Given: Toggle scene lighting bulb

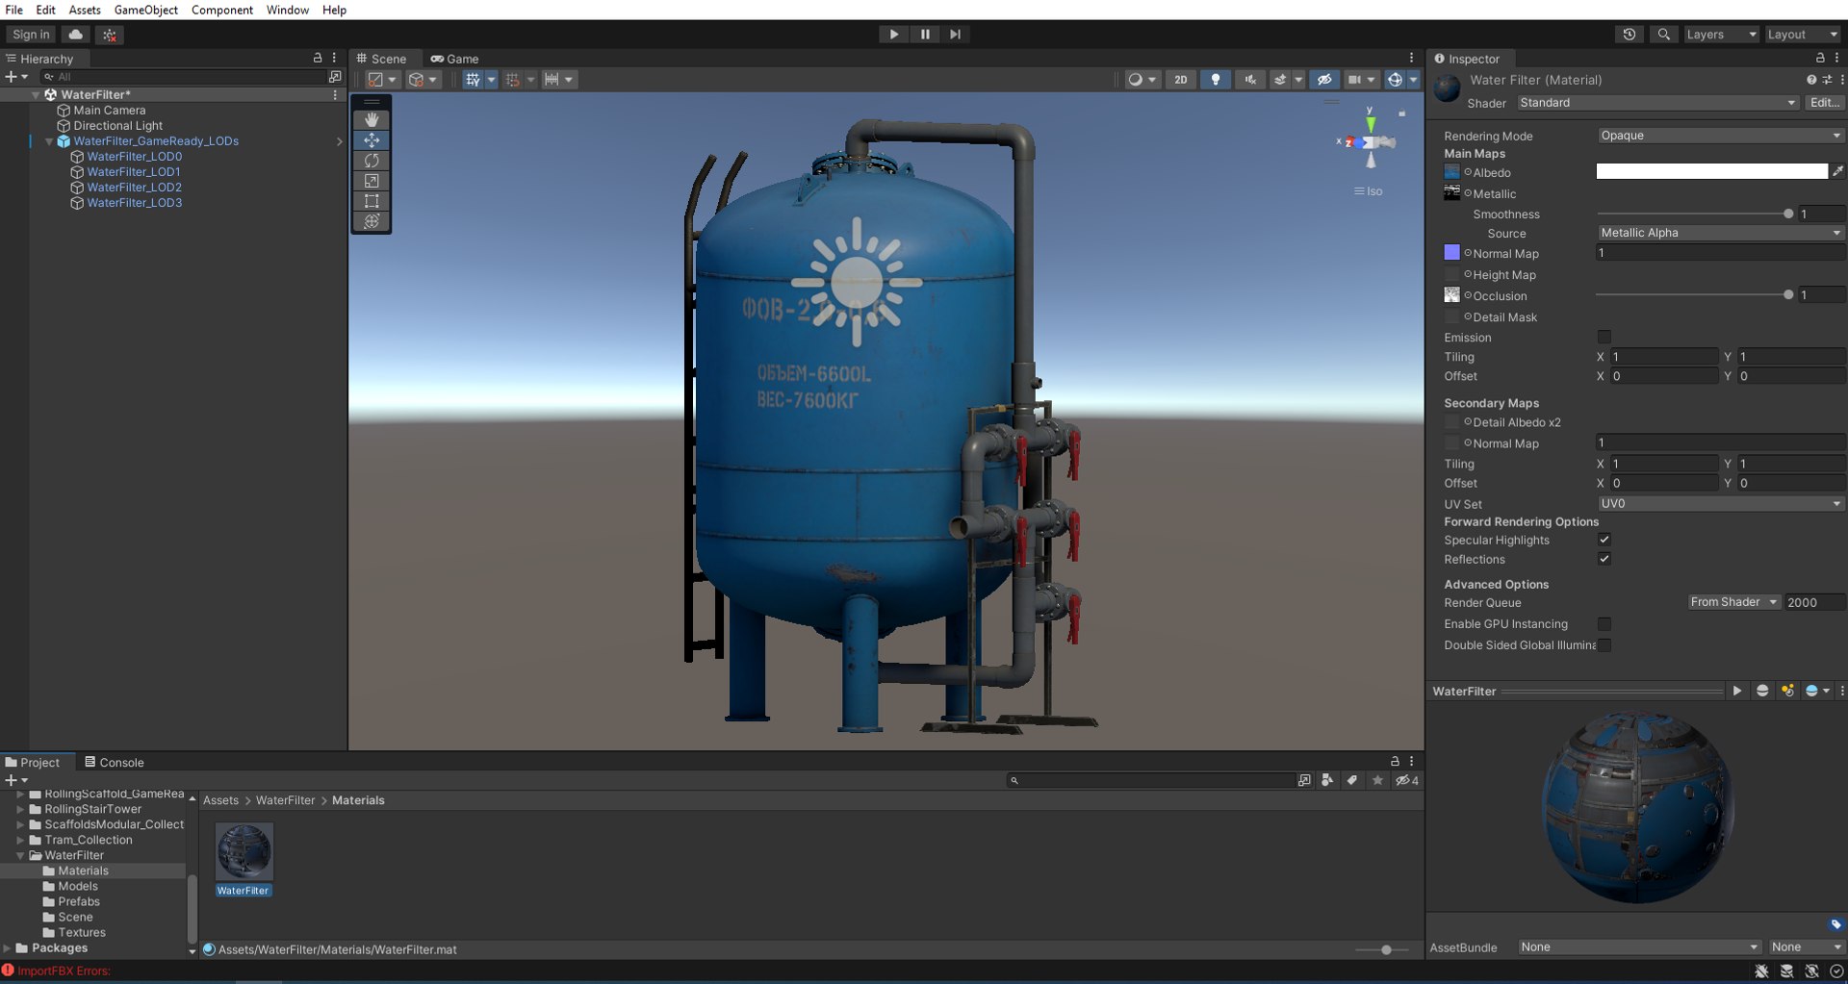Looking at the screenshot, I should [1216, 80].
